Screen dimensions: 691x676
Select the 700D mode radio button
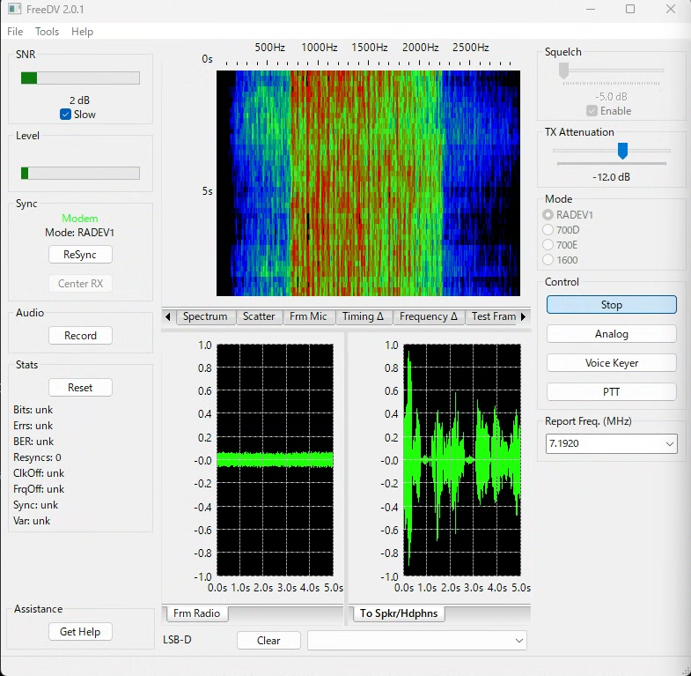tap(549, 230)
